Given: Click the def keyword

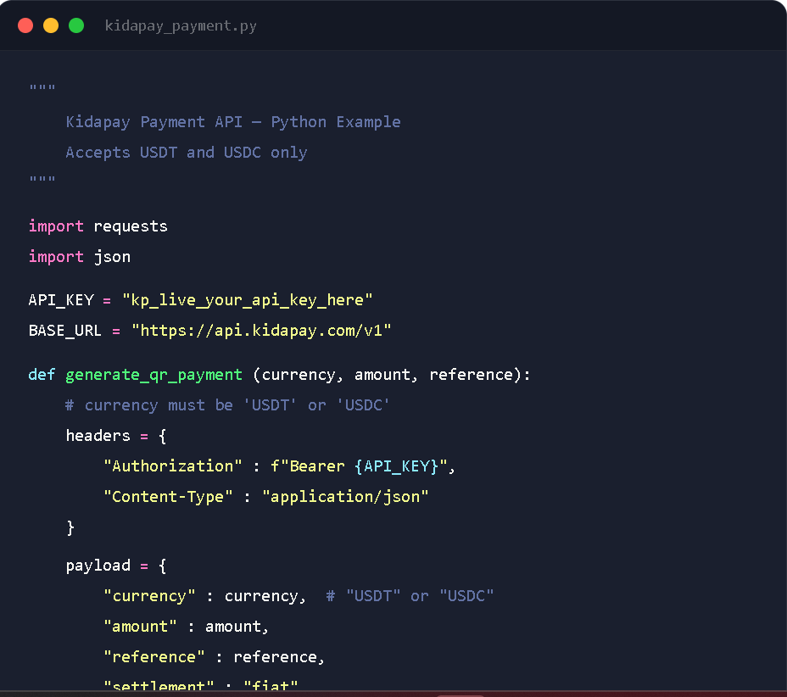Looking at the screenshot, I should click(x=42, y=375).
